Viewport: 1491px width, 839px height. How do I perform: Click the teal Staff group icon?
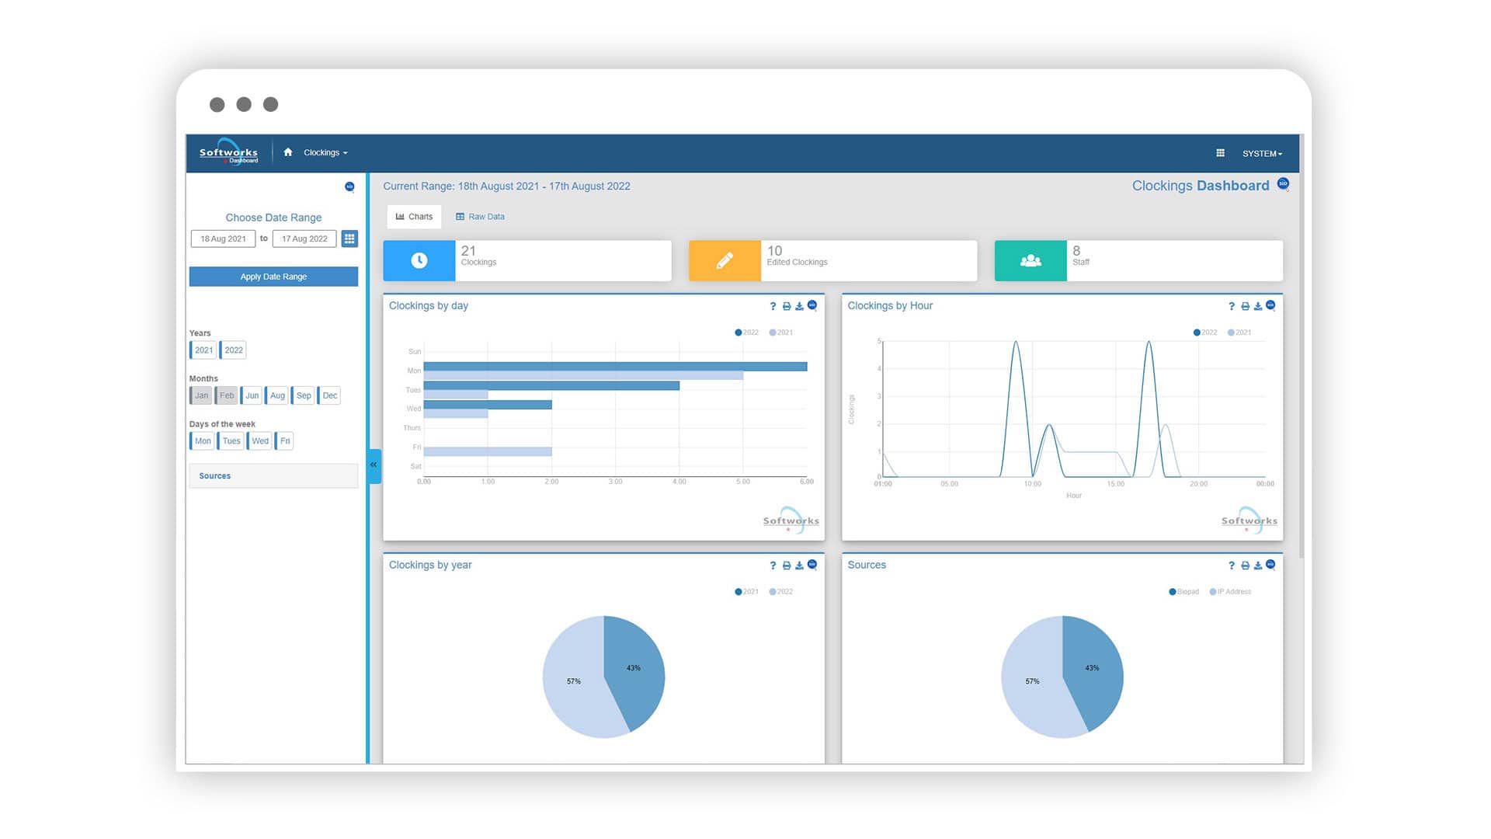click(x=1030, y=260)
